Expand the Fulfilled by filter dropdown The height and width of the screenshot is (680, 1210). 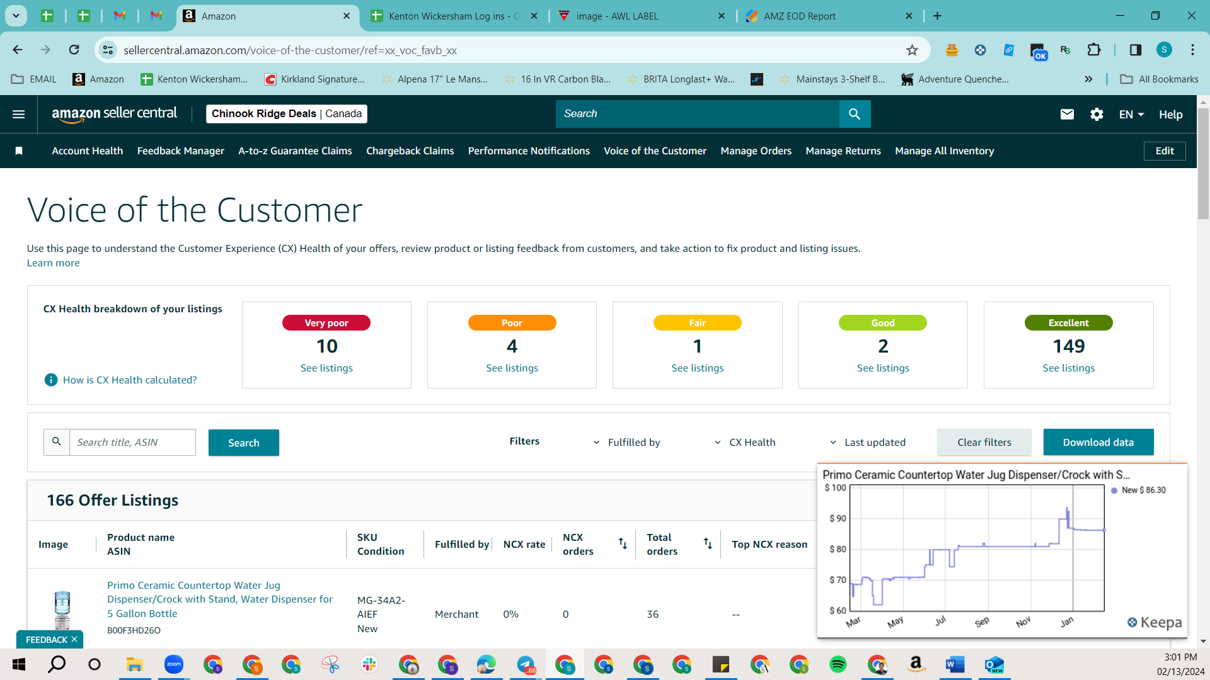pos(626,443)
